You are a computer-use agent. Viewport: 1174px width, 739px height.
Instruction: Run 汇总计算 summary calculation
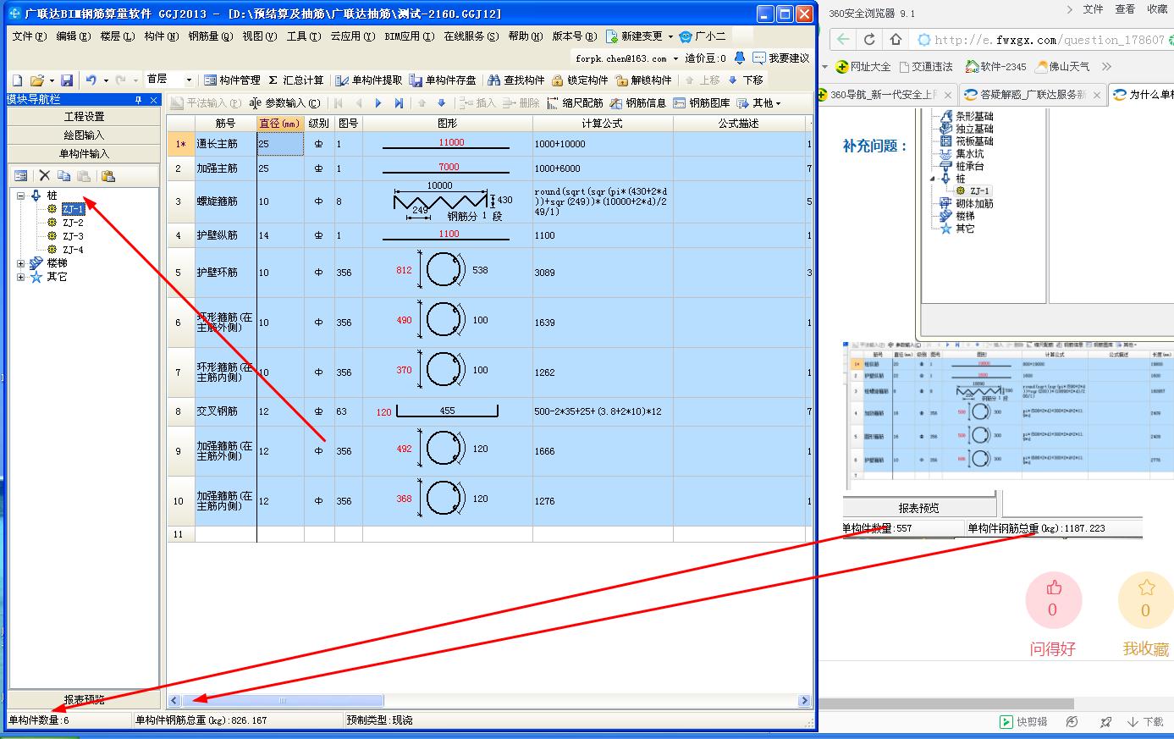coord(295,80)
